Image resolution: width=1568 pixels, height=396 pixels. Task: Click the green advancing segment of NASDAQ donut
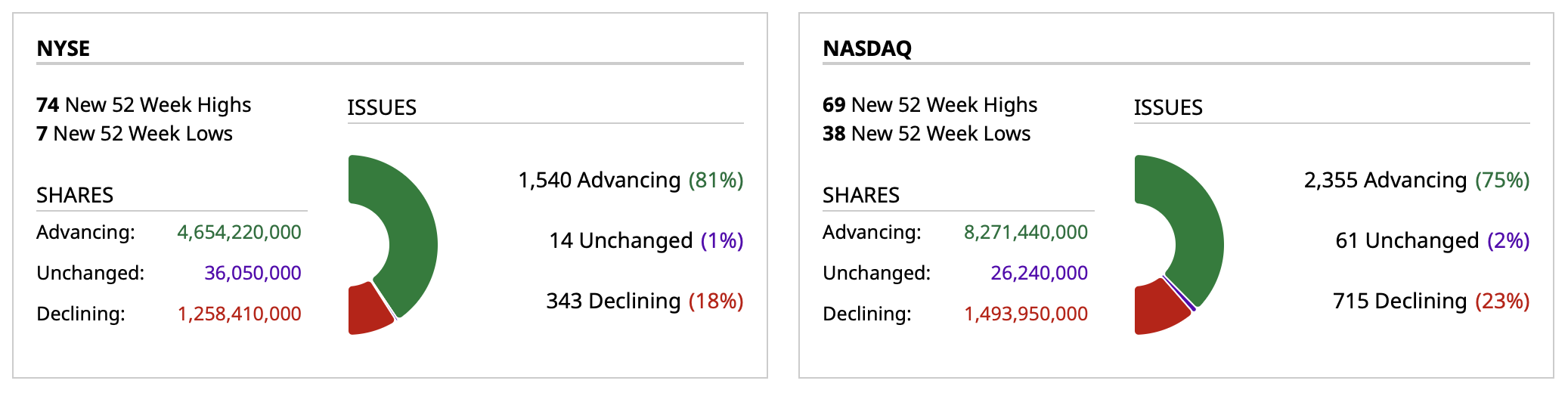[1198, 234]
